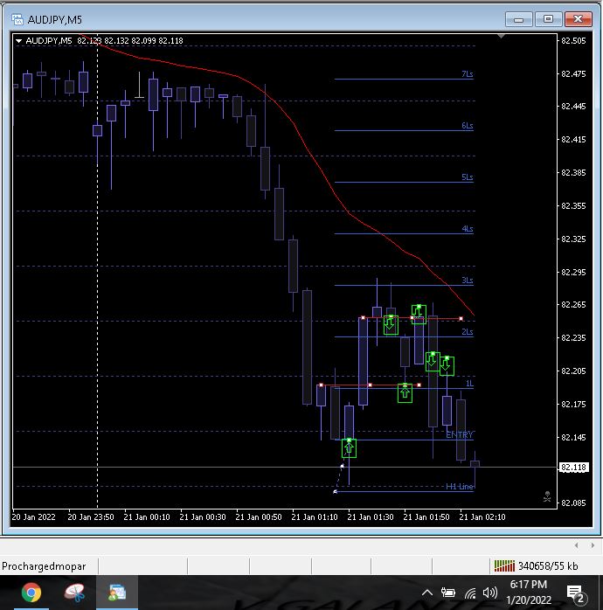Open the MetaTrader taskbar icon
Viewport: 603px width, 610px height.
click(x=117, y=593)
